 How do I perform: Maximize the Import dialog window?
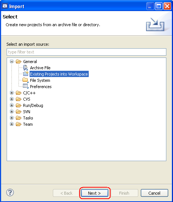coord(159,6)
